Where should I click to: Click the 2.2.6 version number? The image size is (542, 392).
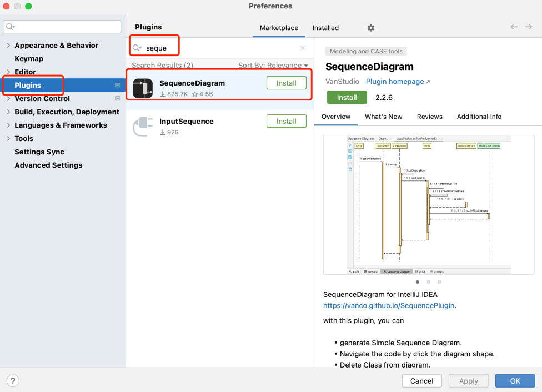[384, 98]
